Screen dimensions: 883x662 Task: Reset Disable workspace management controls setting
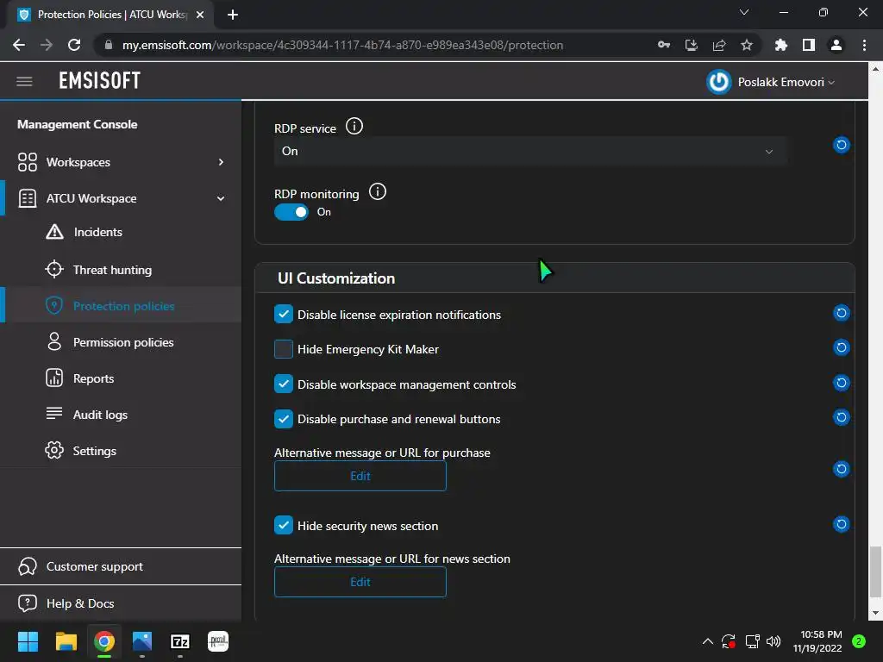(x=842, y=383)
